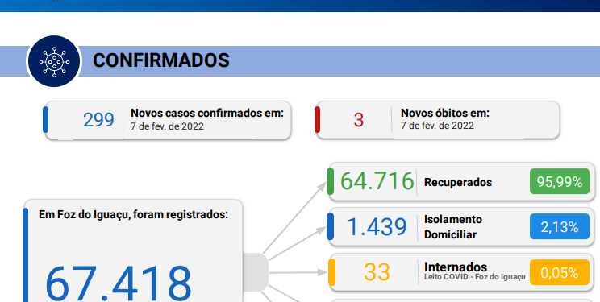Select the red 3 new deaths number
This screenshot has height=302, width=600.
point(359,120)
